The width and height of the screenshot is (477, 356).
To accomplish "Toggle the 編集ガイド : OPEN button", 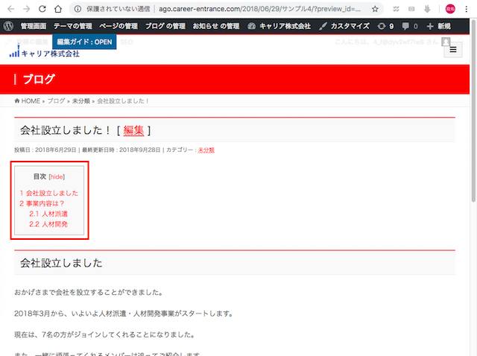I will [x=84, y=42].
